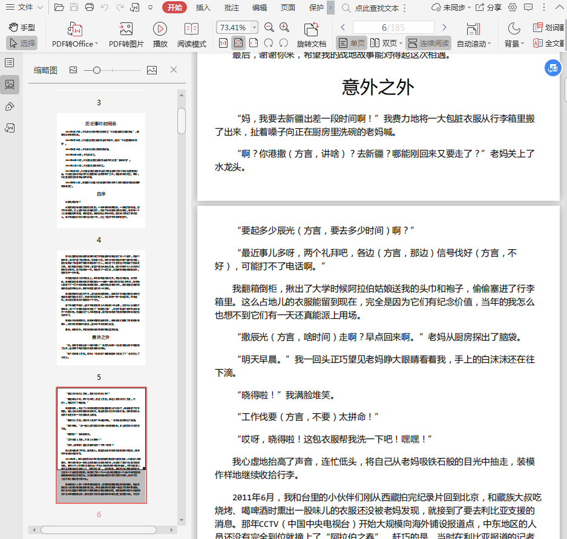This screenshot has height=539, width=567.
Task: Print the document with printer icon
Action: pyautogui.click(x=90, y=7)
